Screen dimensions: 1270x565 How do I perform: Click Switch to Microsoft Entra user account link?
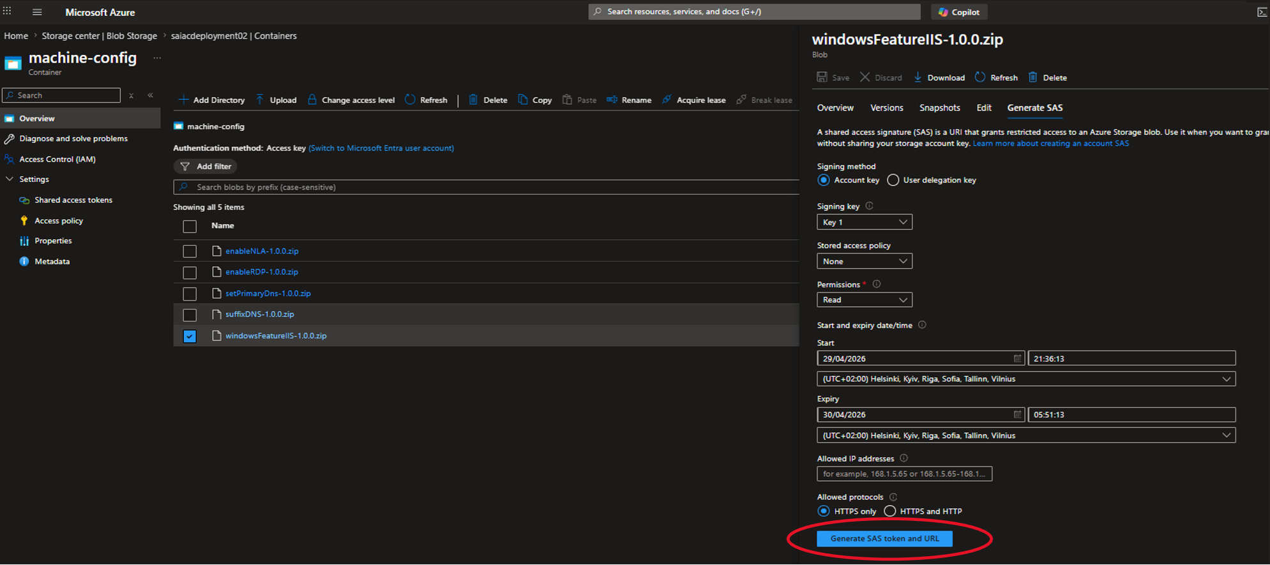pyautogui.click(x=381, y=148)
